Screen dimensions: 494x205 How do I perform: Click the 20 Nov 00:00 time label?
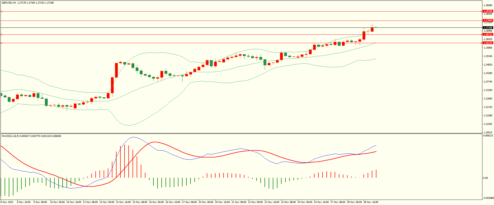tap(206, 202)
